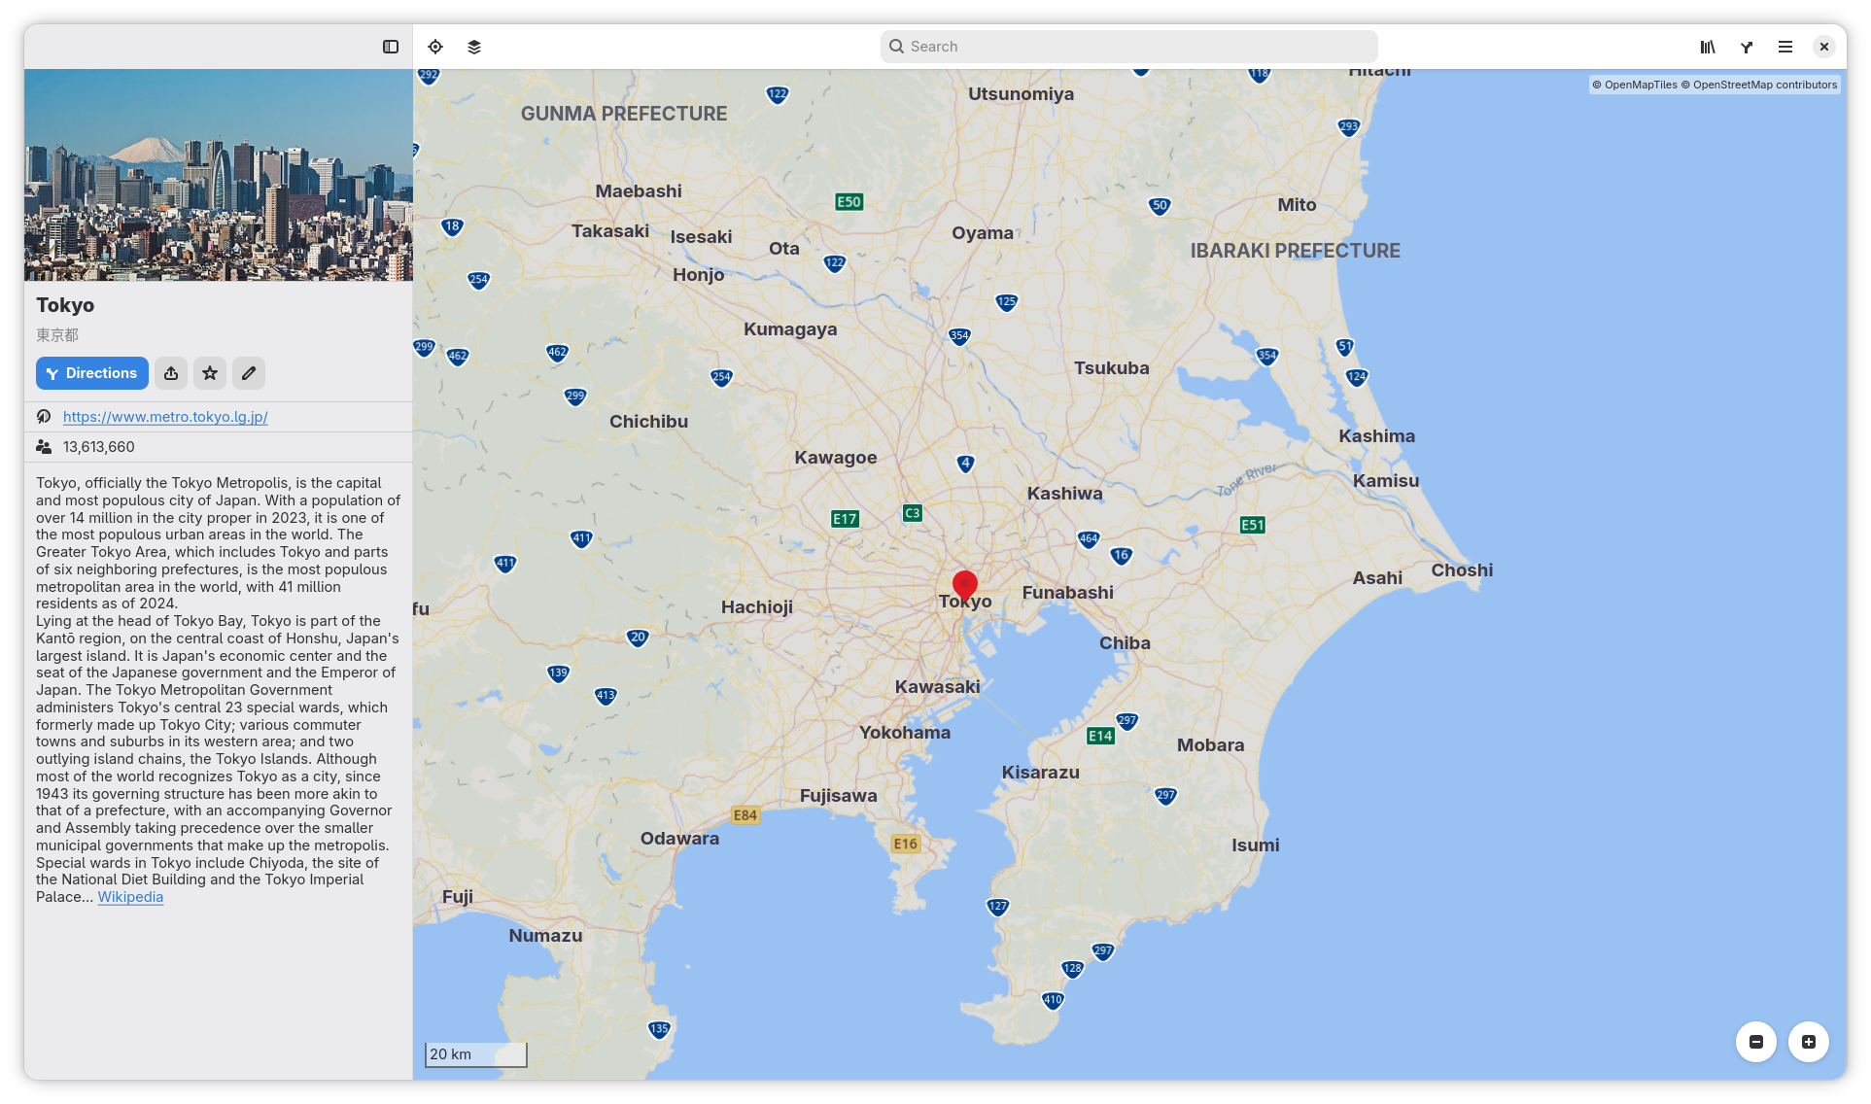Click the pencil edit icon
The width and height of the screenshot is (1871, 1104).
(x=249, y=373)
